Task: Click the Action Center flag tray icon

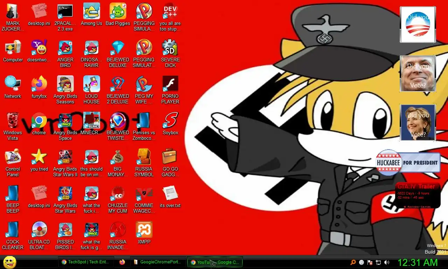Action: (370, 262)
